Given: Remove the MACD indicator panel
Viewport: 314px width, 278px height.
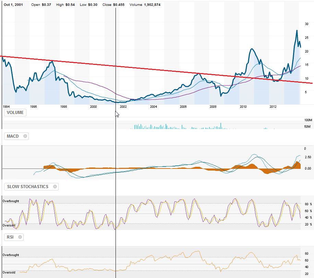Looking at the screenshot, I should 25,136.
